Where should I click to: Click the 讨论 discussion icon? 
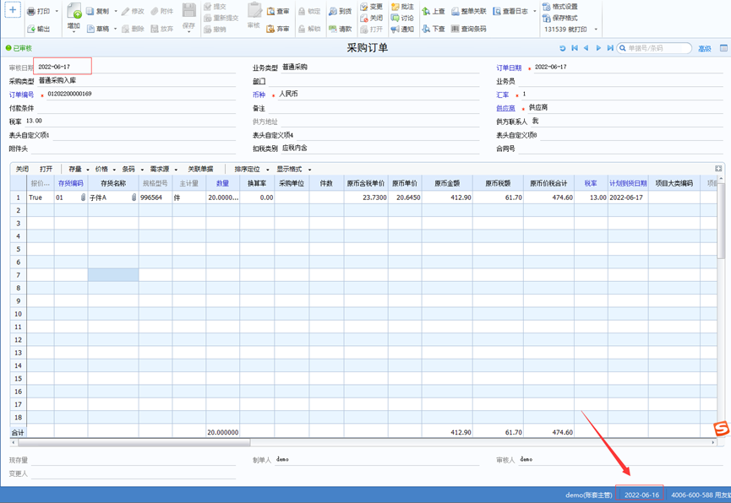coord(396,19)
